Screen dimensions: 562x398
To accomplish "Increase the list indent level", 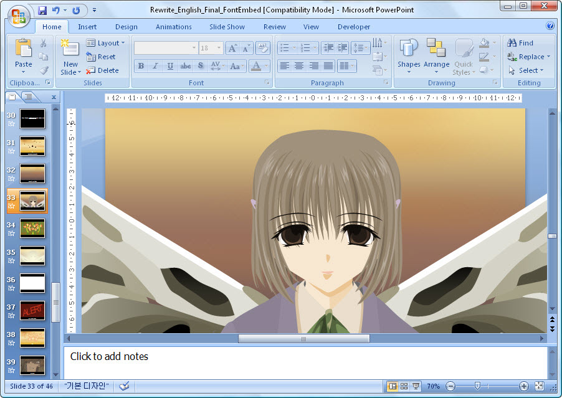I will 342,47.
